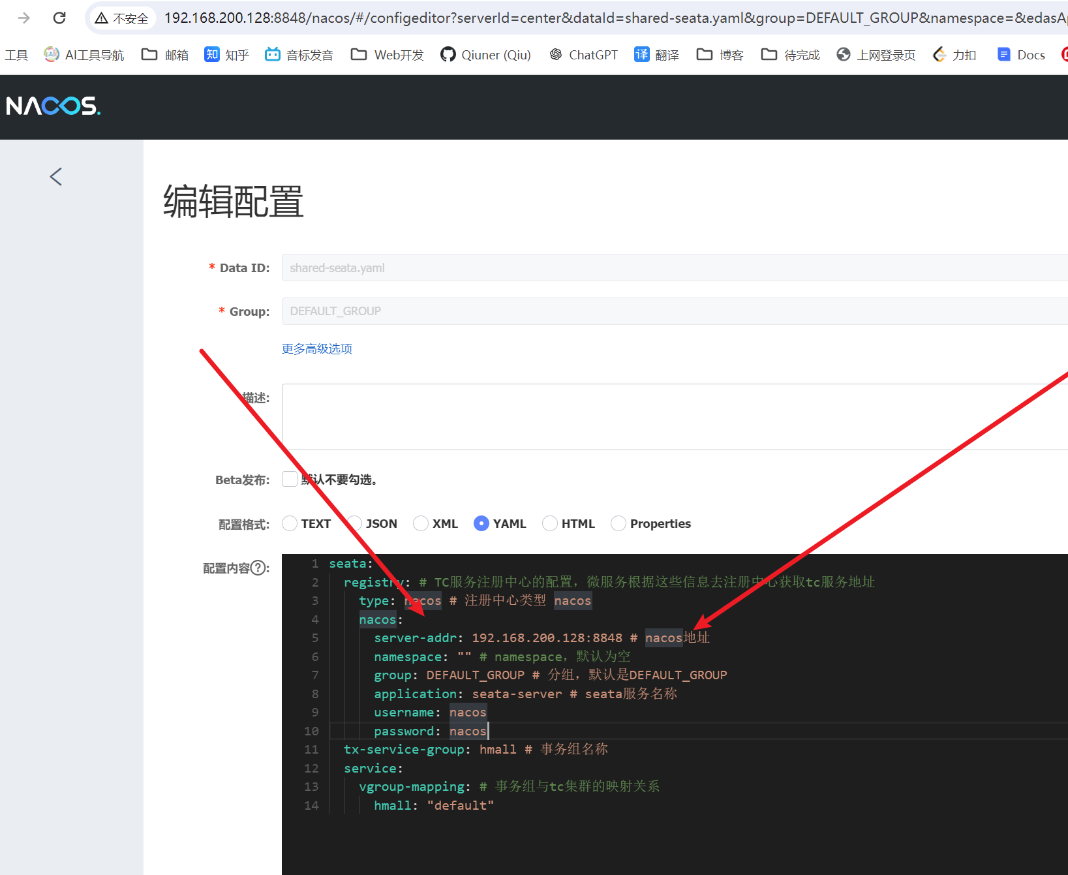Select the TEXT format radio button
The width and height of the screenshot is (1068, 875).
[x=290, y=523]
